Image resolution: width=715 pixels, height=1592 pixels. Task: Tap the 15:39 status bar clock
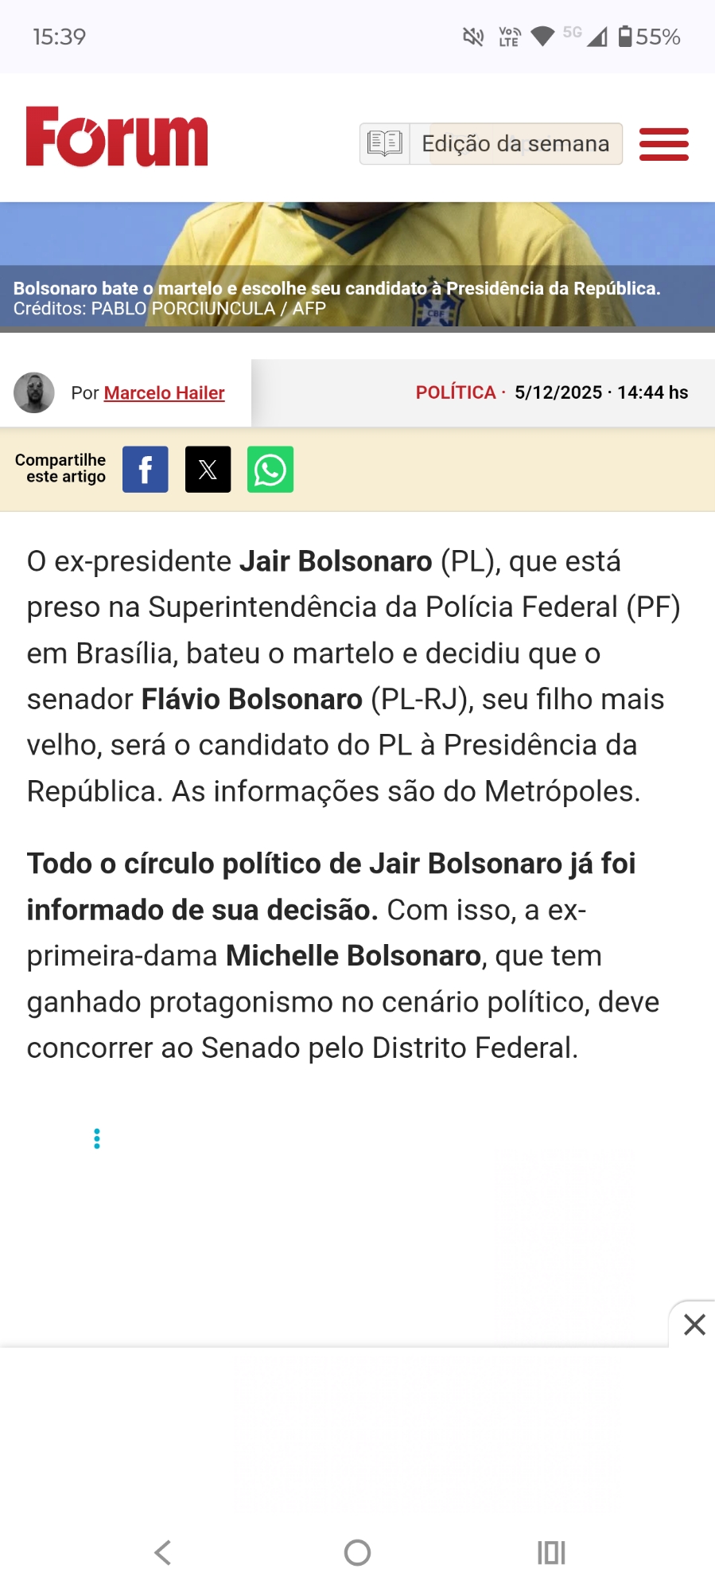pyautogui.click(x=59, y=37)
